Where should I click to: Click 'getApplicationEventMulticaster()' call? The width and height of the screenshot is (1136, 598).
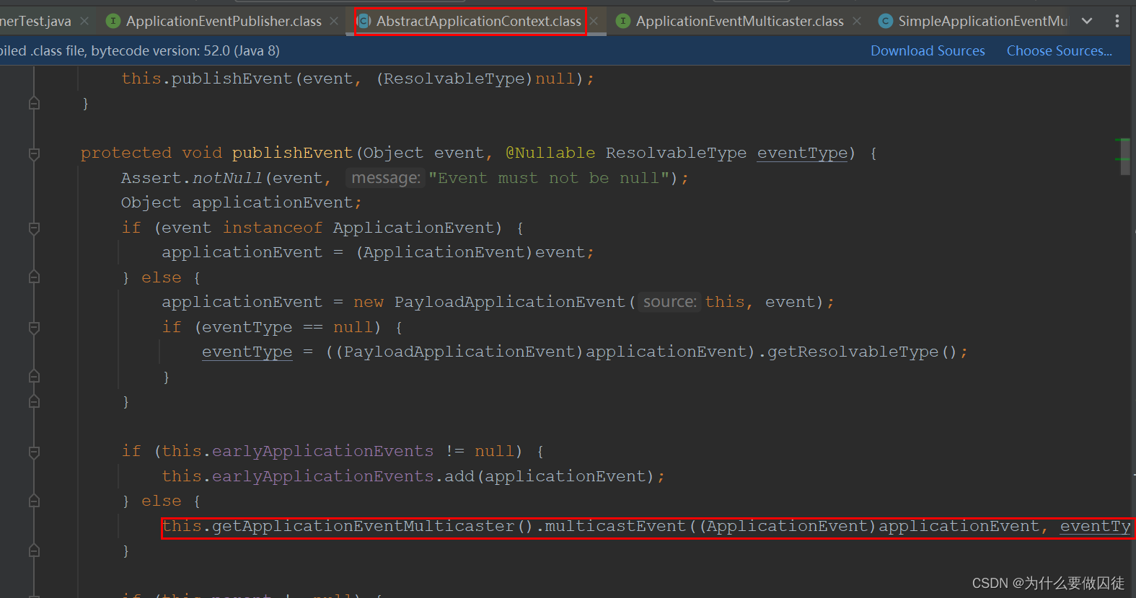372,526
